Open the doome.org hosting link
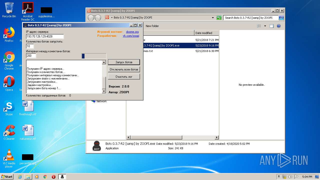 (x=132, y=32)
